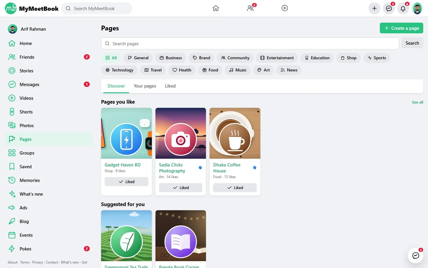Filter pages by Sports category

point(377,58)
